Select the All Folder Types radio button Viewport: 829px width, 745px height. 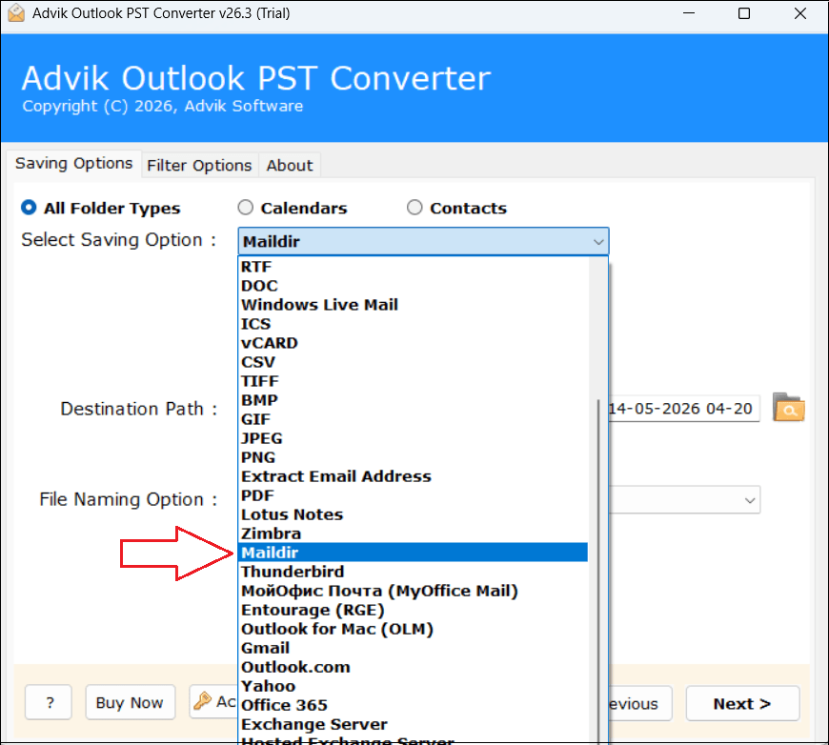[29, 208]
